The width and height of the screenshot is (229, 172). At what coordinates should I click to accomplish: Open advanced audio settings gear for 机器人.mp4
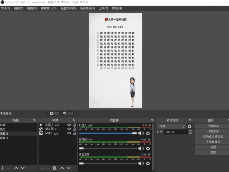tap(147, 133)
